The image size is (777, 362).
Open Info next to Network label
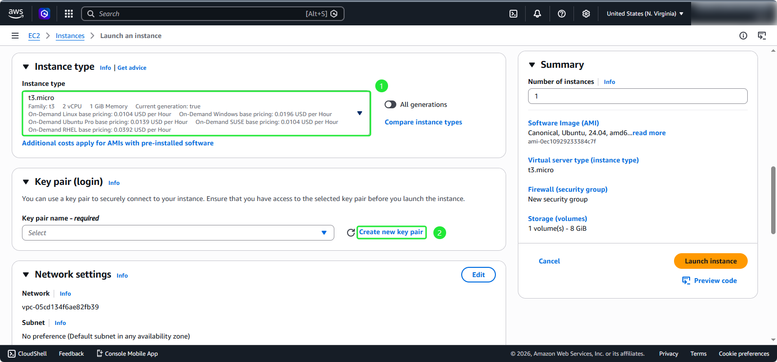(65, 294)
